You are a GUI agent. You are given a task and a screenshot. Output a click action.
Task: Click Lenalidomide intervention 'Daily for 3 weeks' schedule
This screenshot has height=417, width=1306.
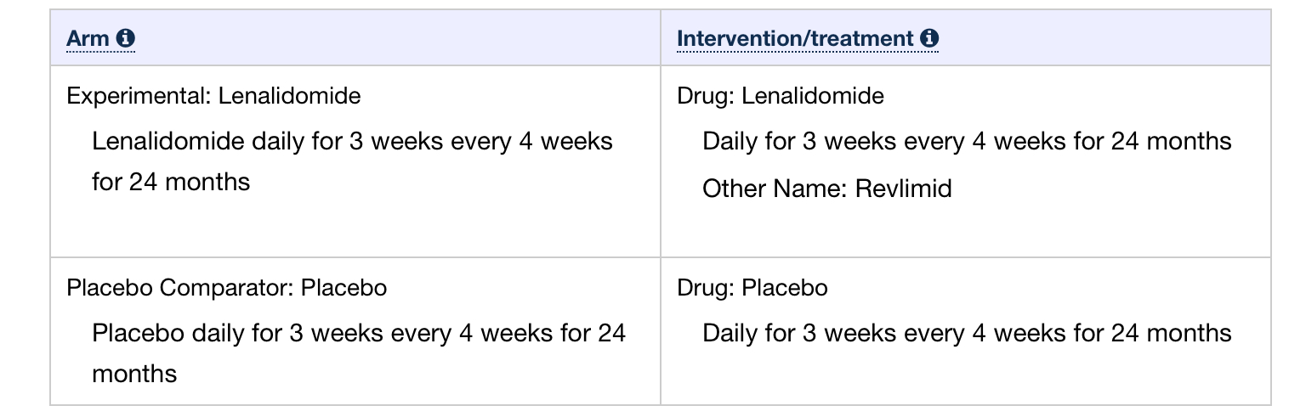tap(967, 140)
